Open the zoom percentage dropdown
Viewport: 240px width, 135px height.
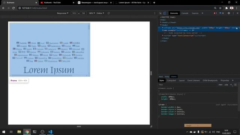tap(92, 13)
